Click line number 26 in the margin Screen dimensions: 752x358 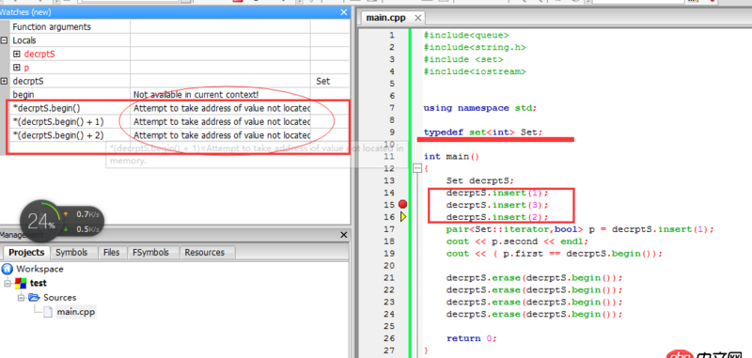[389, 338]
